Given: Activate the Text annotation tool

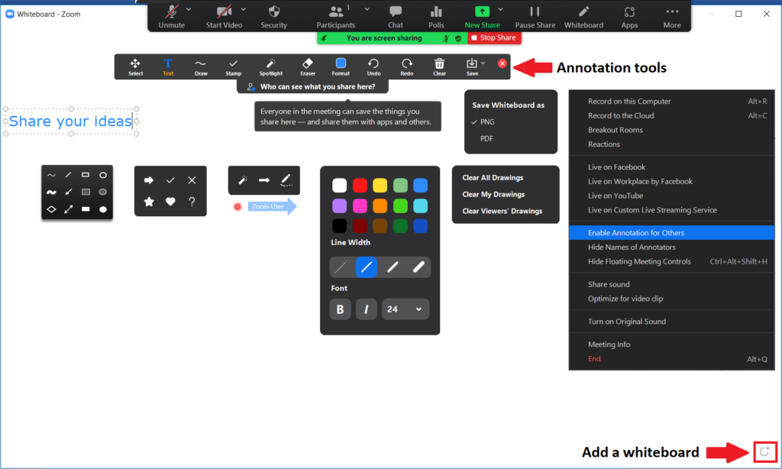Looking at the screenshot, I should pos(168,67).
